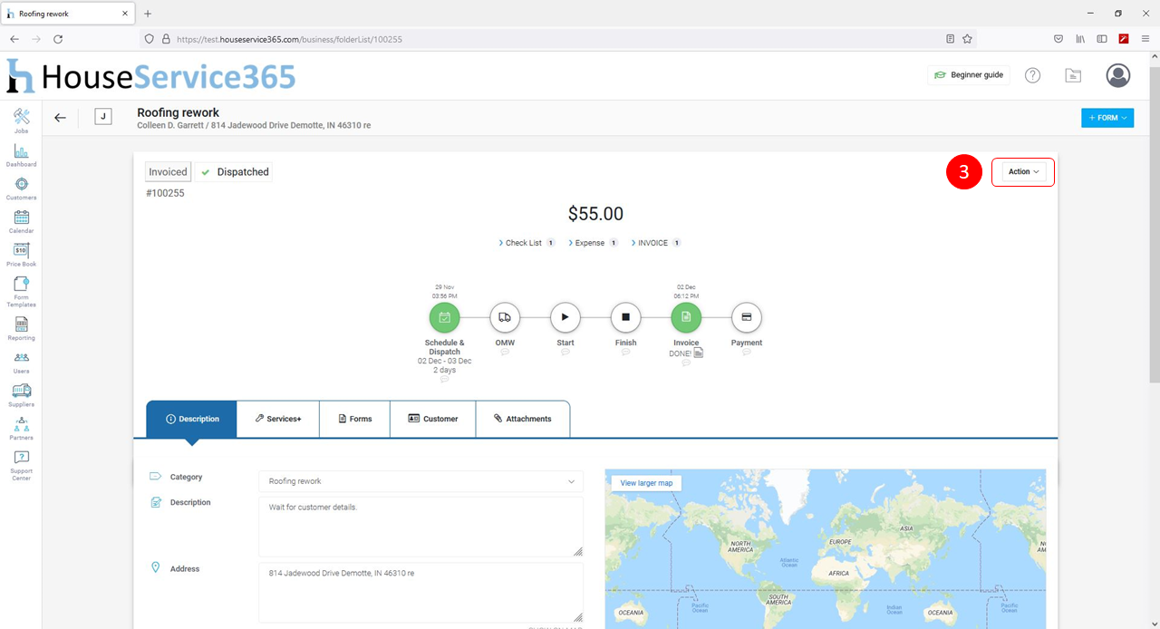Expand the Check List section
The image size is (1160, 629).
coord(524,243)
